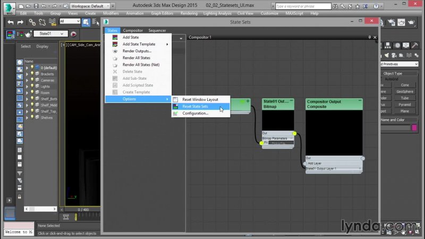
Task: Click the Render Outputs menu icon
Action: [115, 51]
